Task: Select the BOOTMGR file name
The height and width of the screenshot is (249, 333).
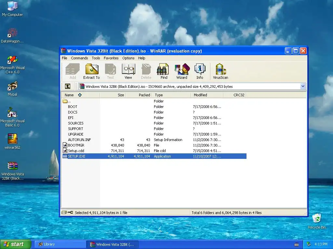Action: coord(76,145)
